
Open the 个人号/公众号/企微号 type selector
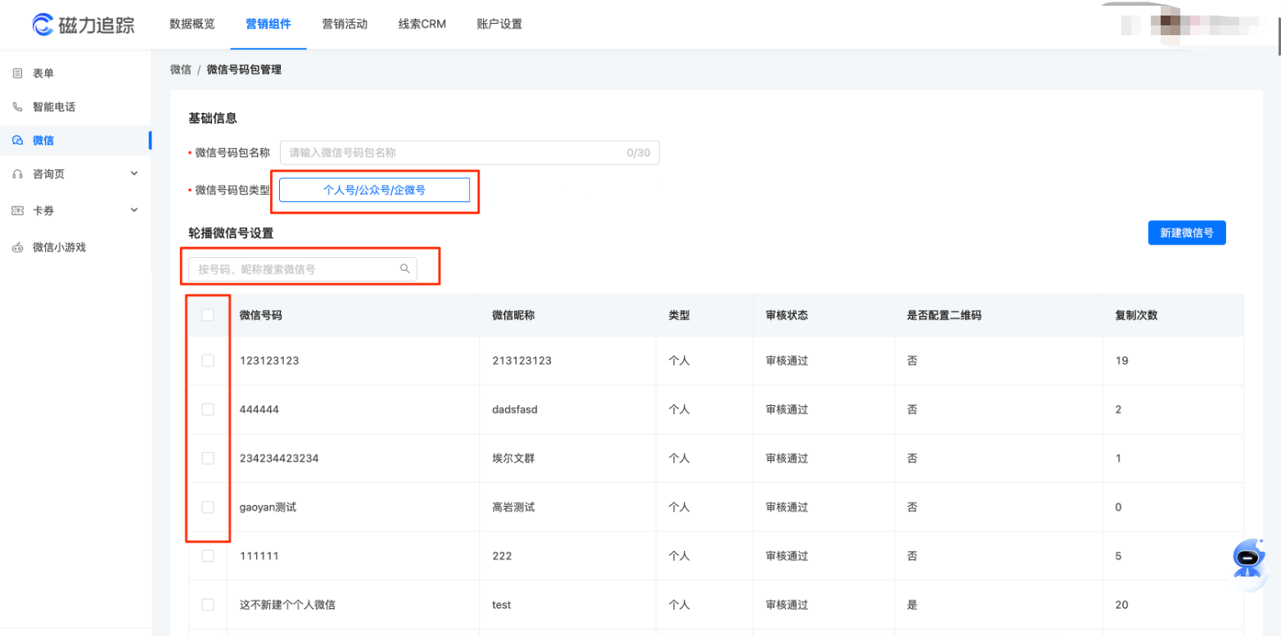tap(374, 190)
